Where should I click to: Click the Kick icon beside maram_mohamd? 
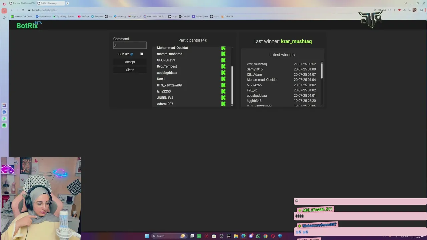pyautogui.click(x=223, y=54)
